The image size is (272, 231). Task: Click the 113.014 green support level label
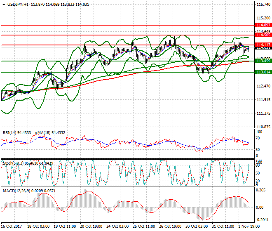pos(263,72)
